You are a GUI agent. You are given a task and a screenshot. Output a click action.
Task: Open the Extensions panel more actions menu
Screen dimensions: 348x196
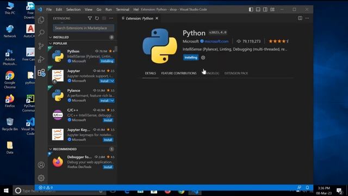(x=111, y=18)
